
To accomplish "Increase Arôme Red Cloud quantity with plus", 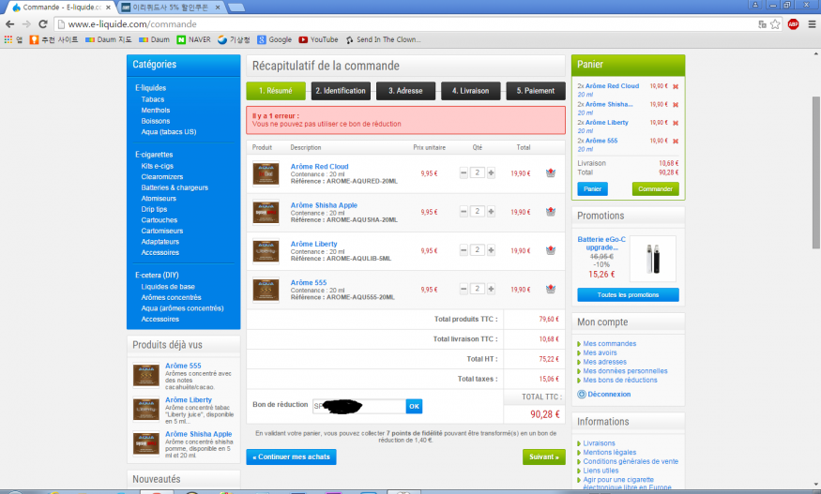I will pos(491,173).
